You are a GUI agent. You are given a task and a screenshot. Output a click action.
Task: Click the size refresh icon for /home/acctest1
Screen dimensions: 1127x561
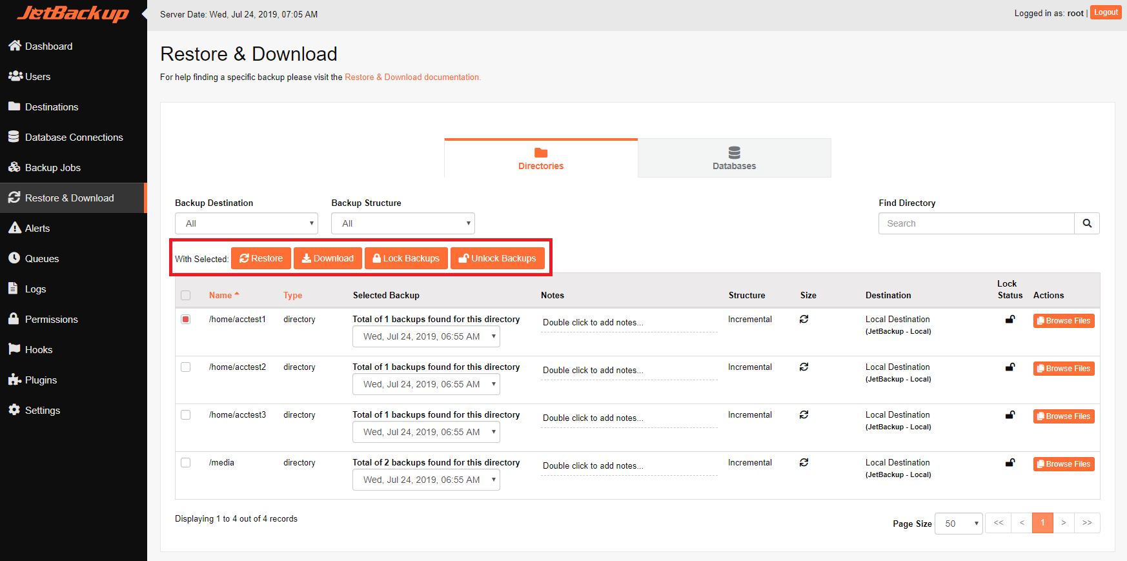coord(804,319)
